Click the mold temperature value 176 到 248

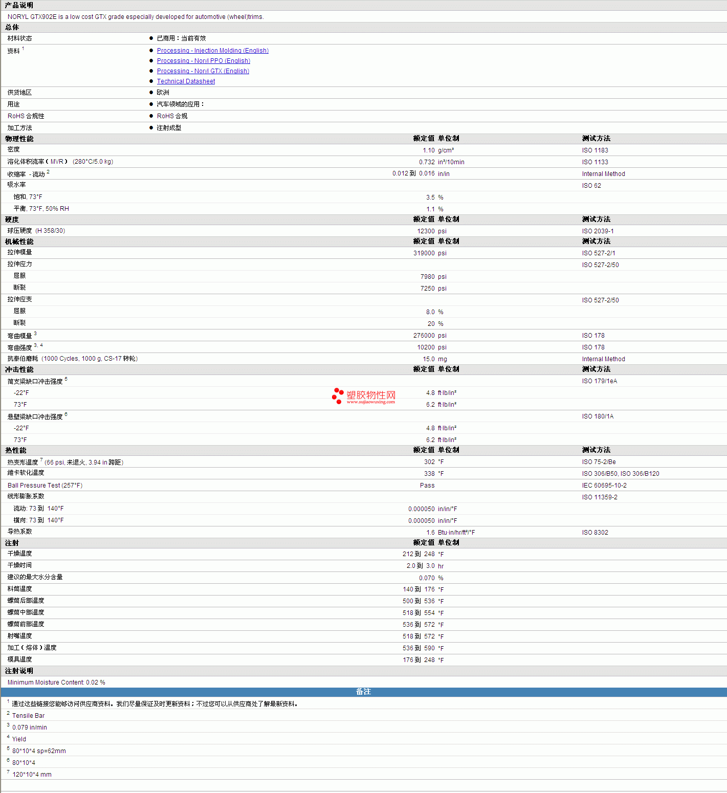click(418, 660)
